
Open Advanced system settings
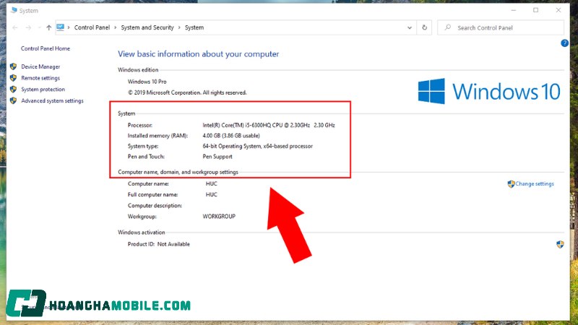pos(52,101)
